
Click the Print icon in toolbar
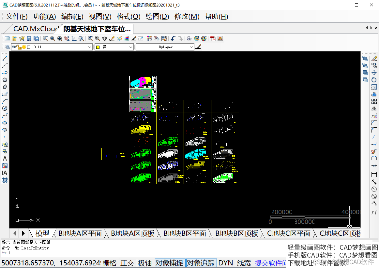[x=189, y=38]
